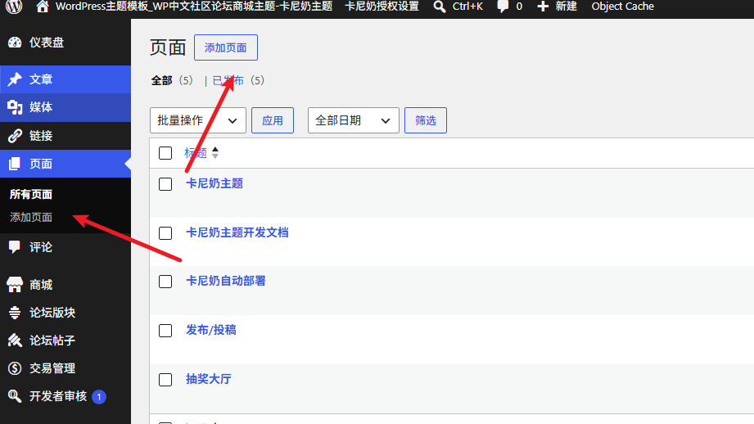Screen dimensions: 754x424
Task: Open 媒体 menu item
Action: click(65, 107)
